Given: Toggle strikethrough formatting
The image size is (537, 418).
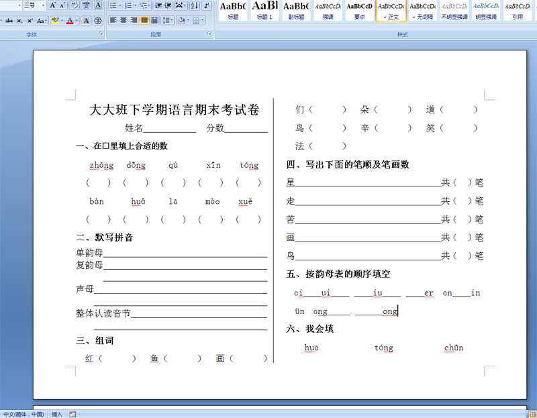Looking at the screenshot, I should coord(9,21).
